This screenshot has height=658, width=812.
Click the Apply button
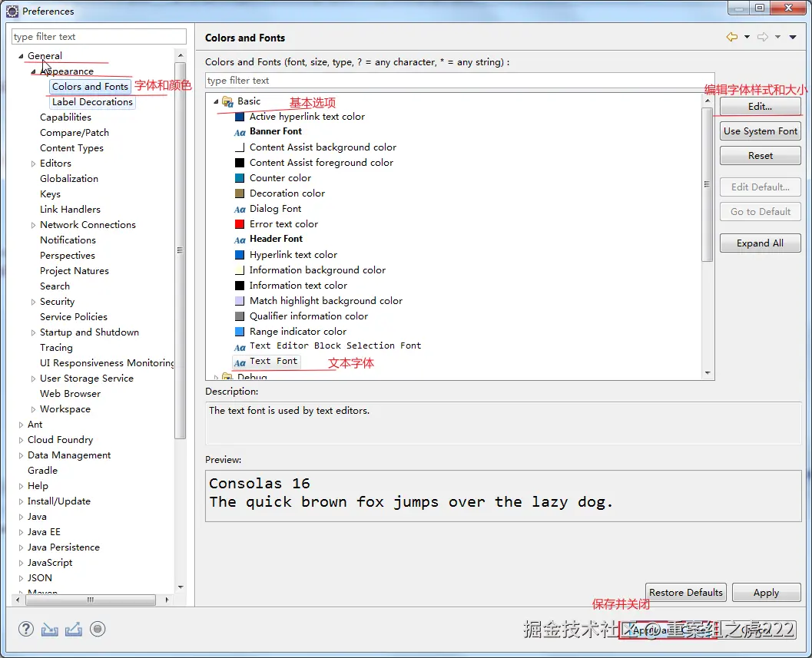click(x=767, y=592)
